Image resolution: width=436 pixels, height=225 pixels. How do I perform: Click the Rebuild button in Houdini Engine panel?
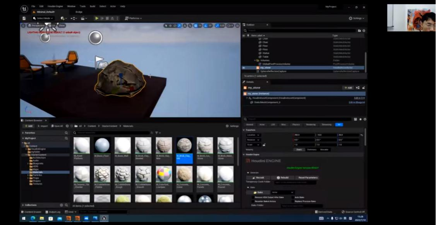click(282, 177)
